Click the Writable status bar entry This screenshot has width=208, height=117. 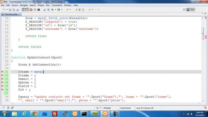(107, 108)
